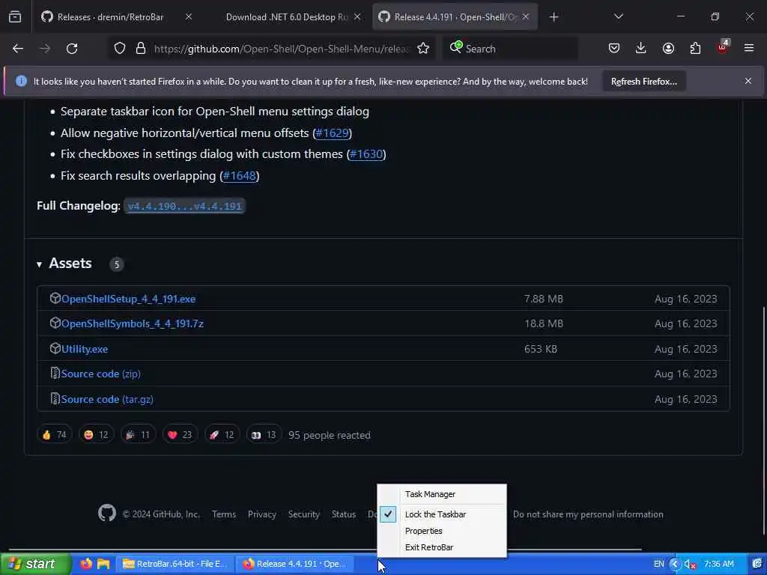Click thumbs up reaction with 74

click(54, 435)
